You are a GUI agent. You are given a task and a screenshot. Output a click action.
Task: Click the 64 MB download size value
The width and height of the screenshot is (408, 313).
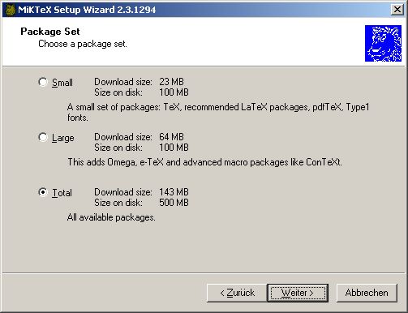(x=171, y=137)
